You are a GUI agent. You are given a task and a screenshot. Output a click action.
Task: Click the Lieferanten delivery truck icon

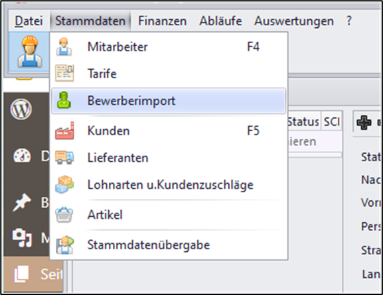pos(64,158)
